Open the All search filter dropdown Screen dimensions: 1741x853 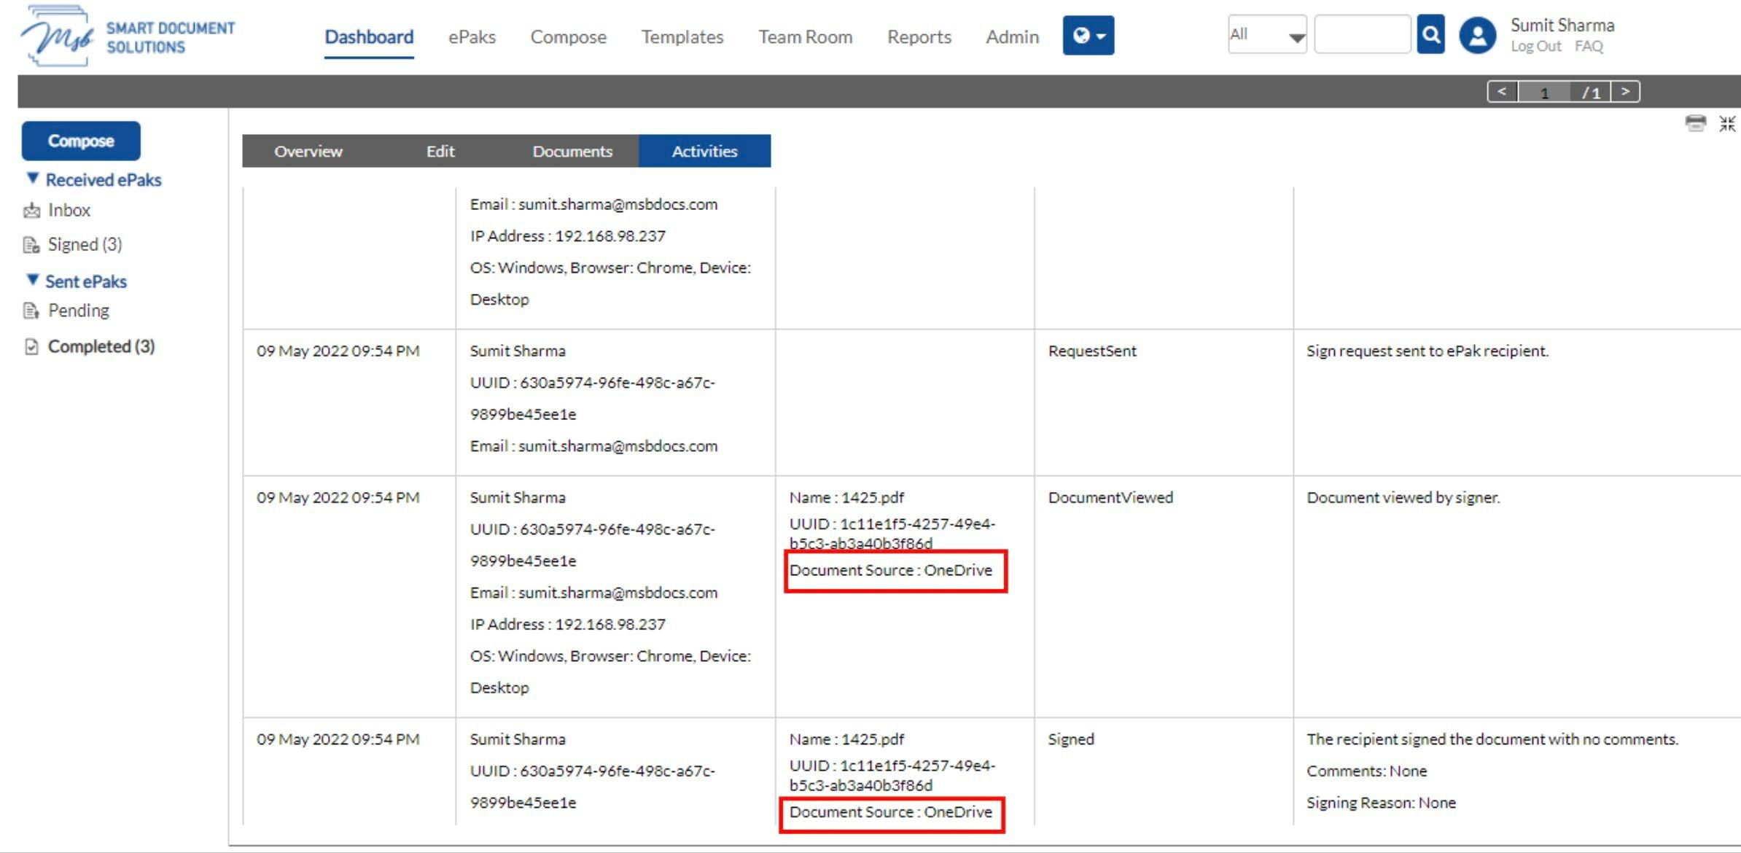tap(1267, 34)
